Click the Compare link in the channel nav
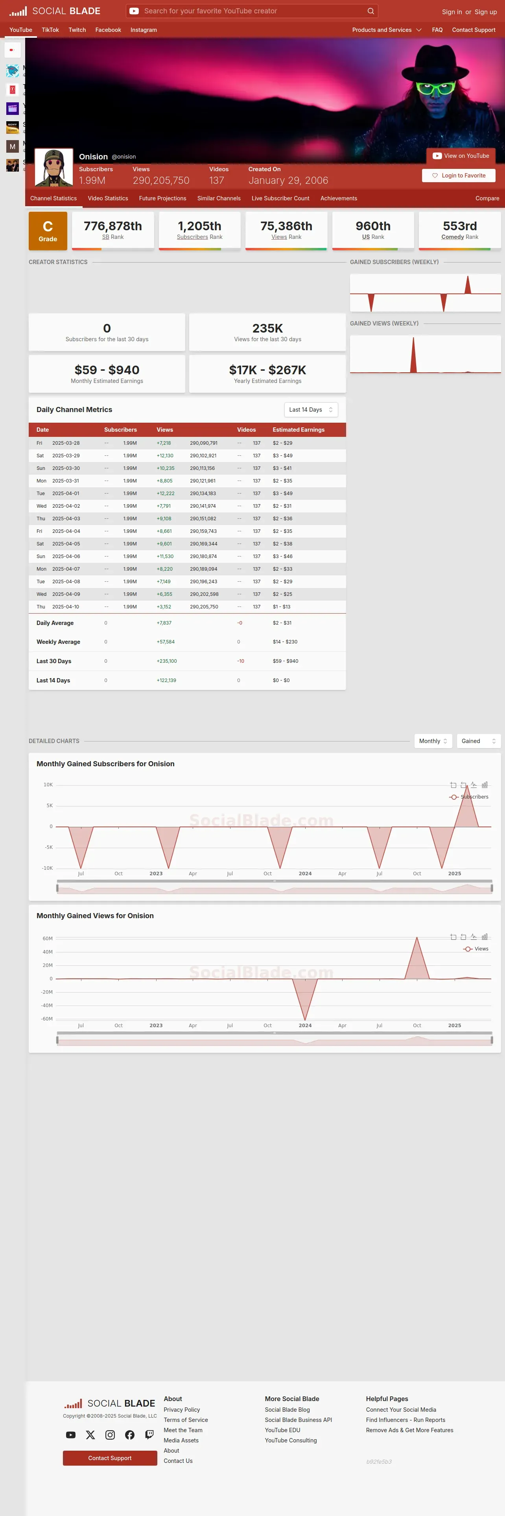 pos(487,198)
